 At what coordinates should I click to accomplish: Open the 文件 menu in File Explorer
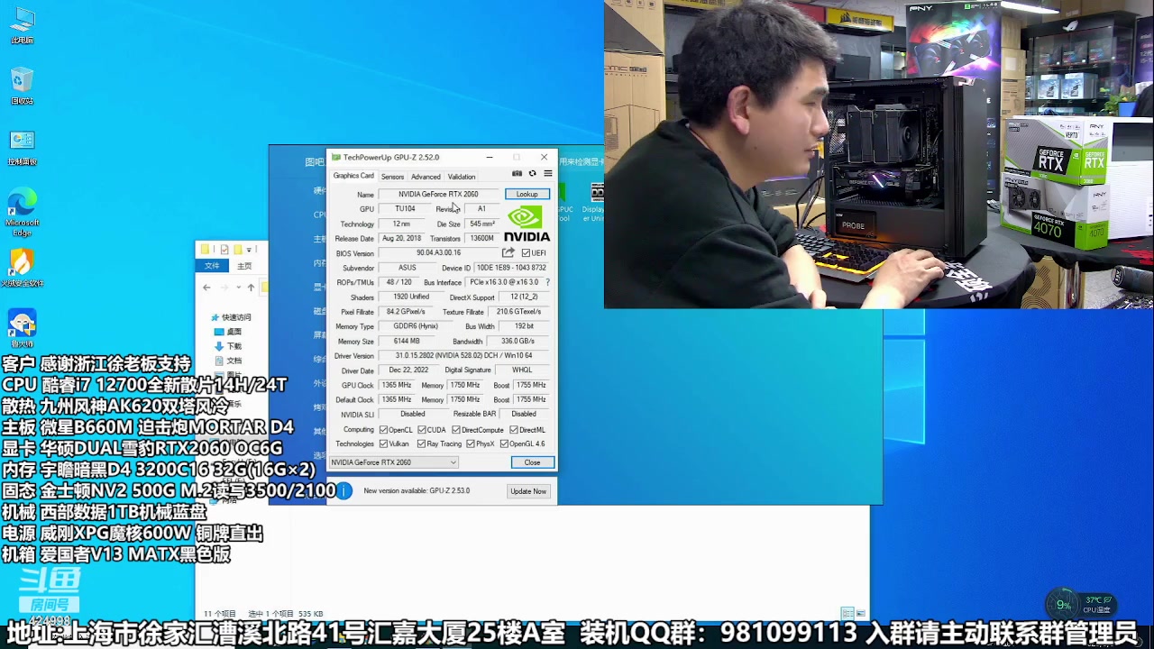(x=212, y=266)
